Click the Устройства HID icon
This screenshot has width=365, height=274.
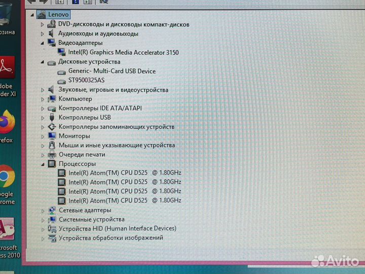pos(52,229)
